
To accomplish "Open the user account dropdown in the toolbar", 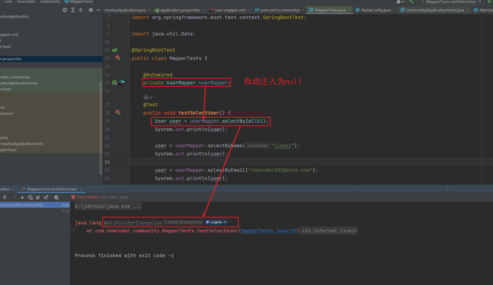I will click(400, 2).
